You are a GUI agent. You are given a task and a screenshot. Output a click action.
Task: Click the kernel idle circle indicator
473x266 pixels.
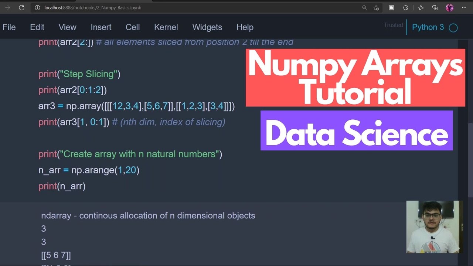tap(453, 28)
